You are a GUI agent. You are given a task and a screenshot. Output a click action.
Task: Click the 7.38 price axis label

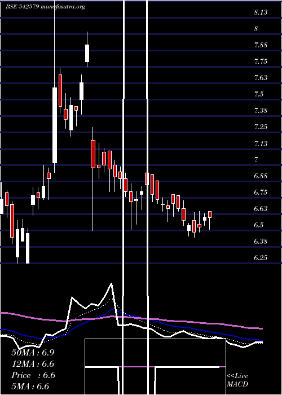point(261,111)
